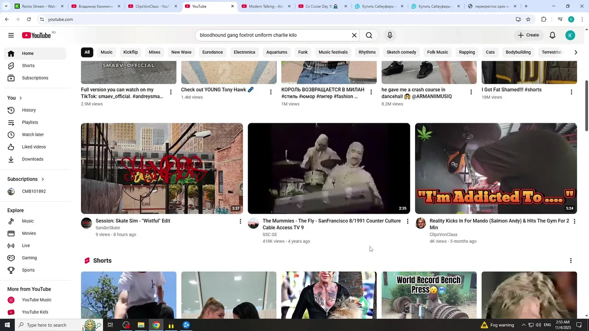589x331 pixels.
Task: Go to Home in sidebar
Action: pos(35,53)
